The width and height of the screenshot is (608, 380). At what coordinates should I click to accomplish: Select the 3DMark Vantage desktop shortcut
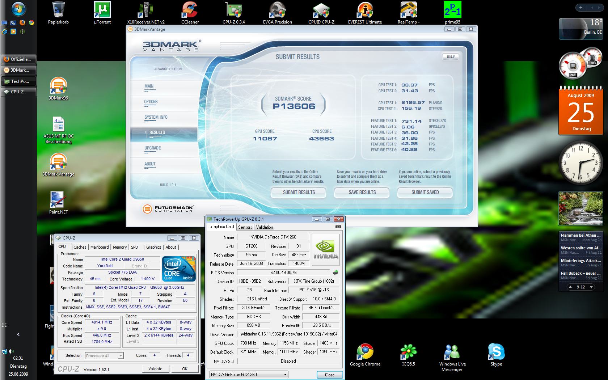point(58,165)
